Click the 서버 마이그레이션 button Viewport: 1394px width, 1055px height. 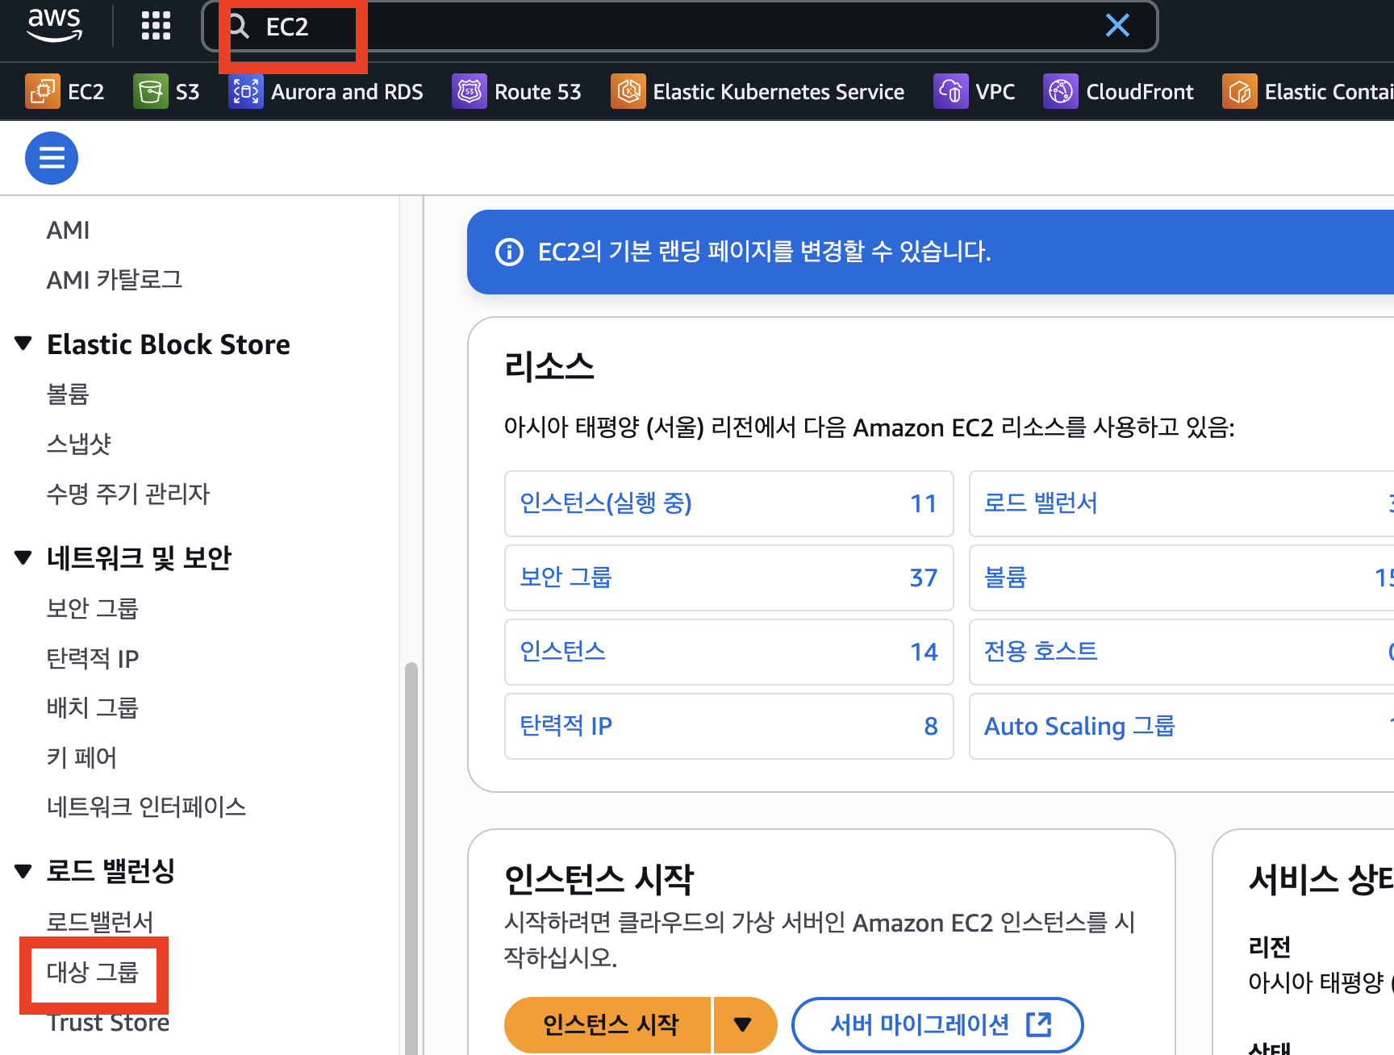point(937,1024)
